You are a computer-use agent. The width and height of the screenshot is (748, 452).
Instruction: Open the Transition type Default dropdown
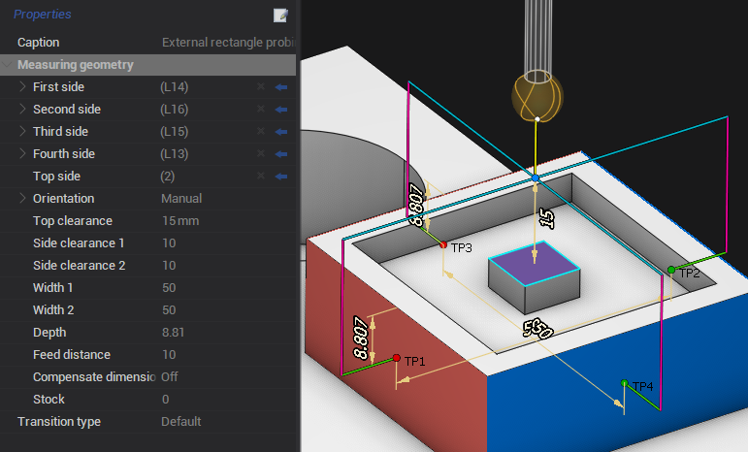tap(181, 422)
